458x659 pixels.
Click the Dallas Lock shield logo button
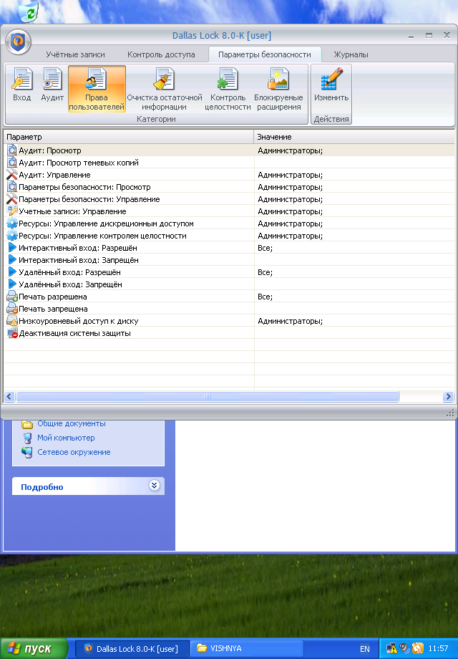tap(18, 42)
